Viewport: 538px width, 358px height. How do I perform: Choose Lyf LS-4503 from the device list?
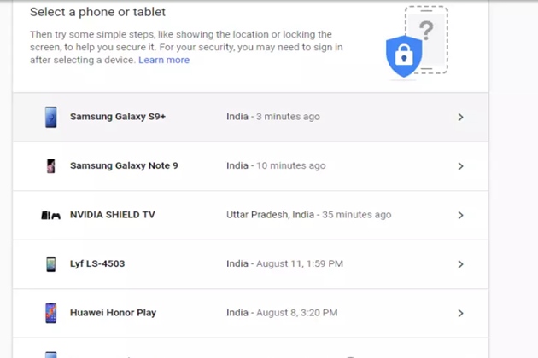pyautogui.click(x=97, y=264)
